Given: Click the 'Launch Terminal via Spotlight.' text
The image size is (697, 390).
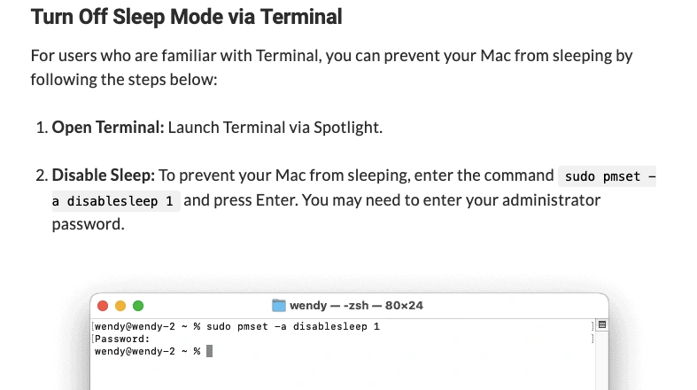Looking at the screenshot, I should [x=275, y=128].
